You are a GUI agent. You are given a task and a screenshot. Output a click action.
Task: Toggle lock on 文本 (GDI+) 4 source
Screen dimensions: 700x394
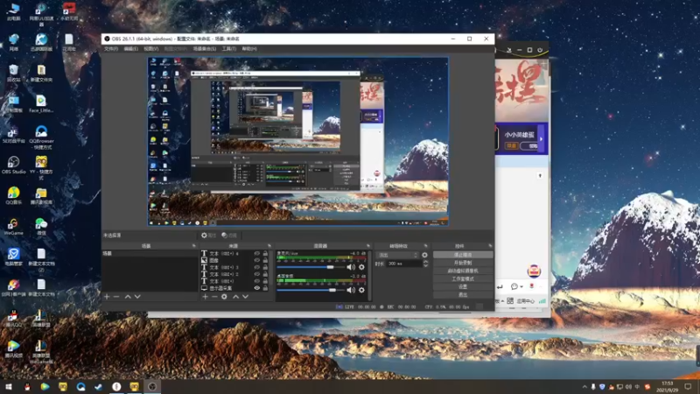265,253
